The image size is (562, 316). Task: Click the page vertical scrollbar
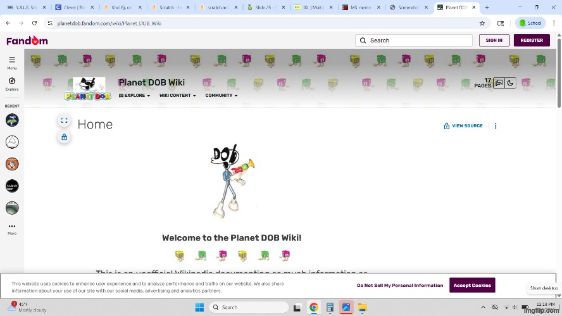(x=559, y=76)
